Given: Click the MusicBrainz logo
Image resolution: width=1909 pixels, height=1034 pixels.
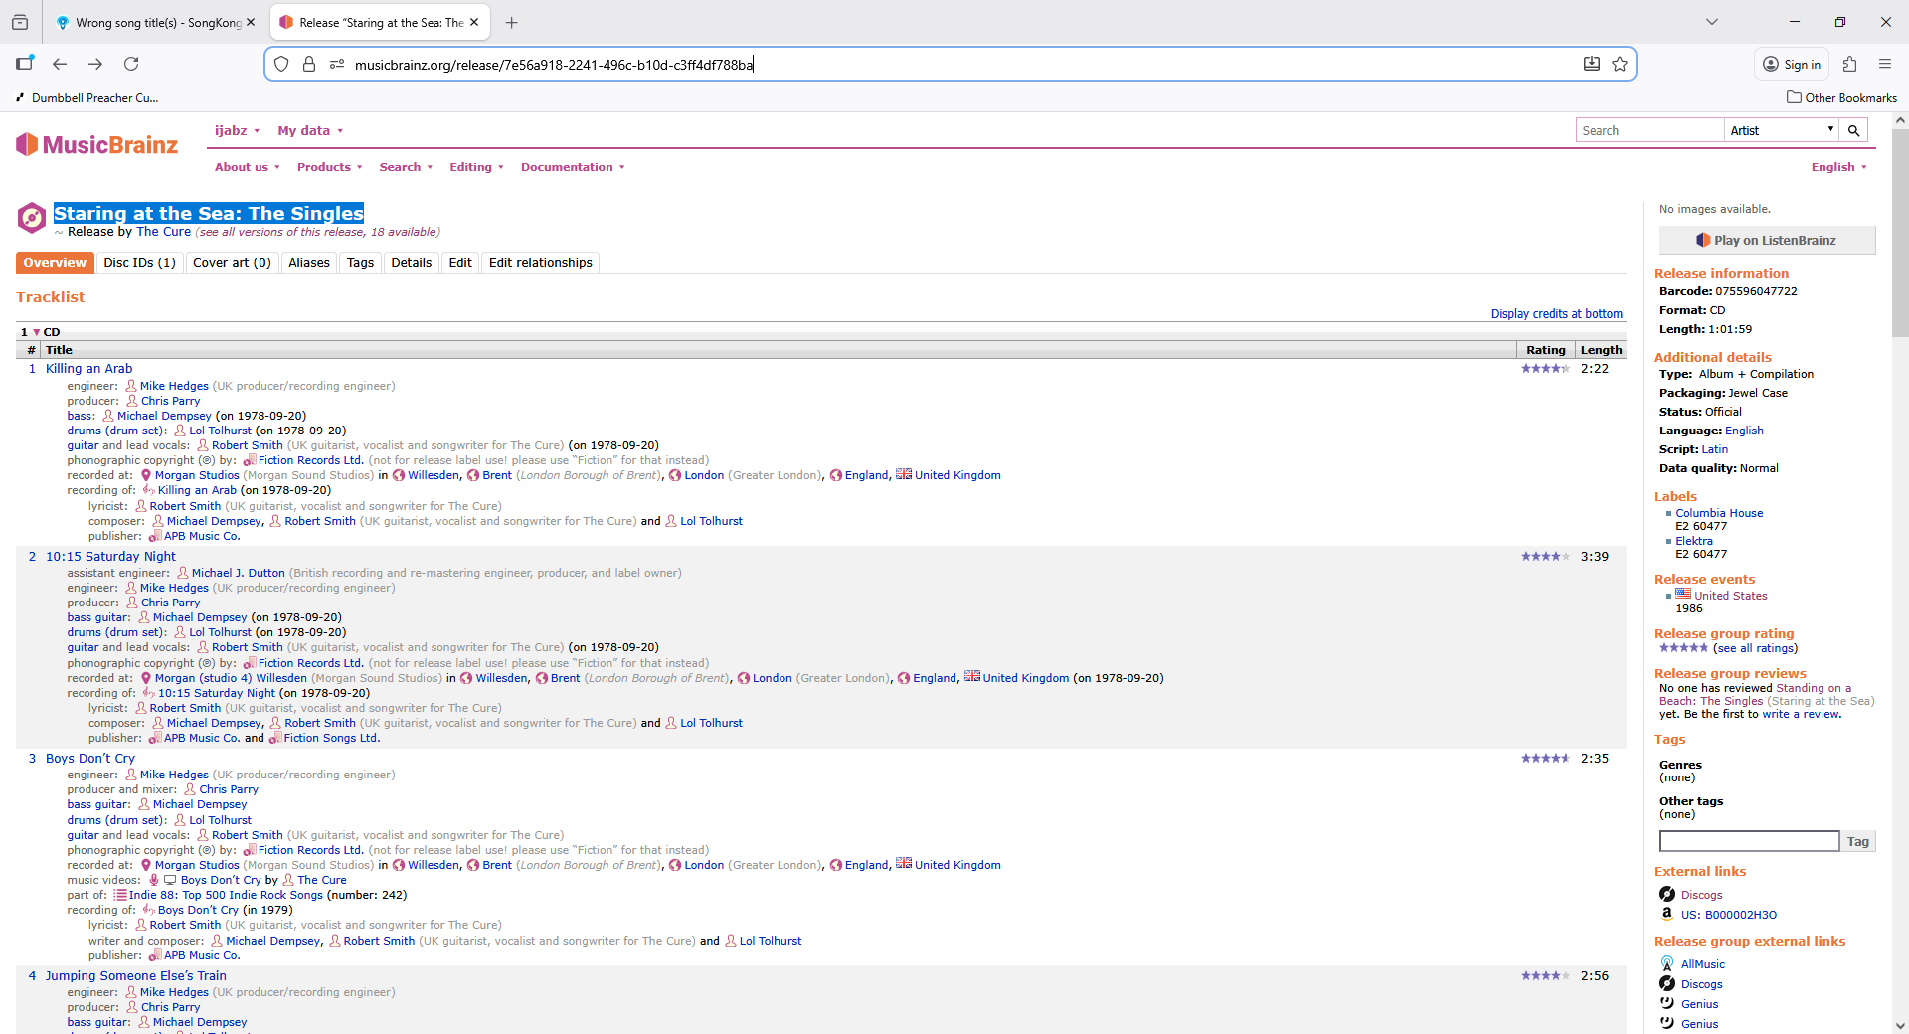Looking at the screenshot, I should coord(96,145).
